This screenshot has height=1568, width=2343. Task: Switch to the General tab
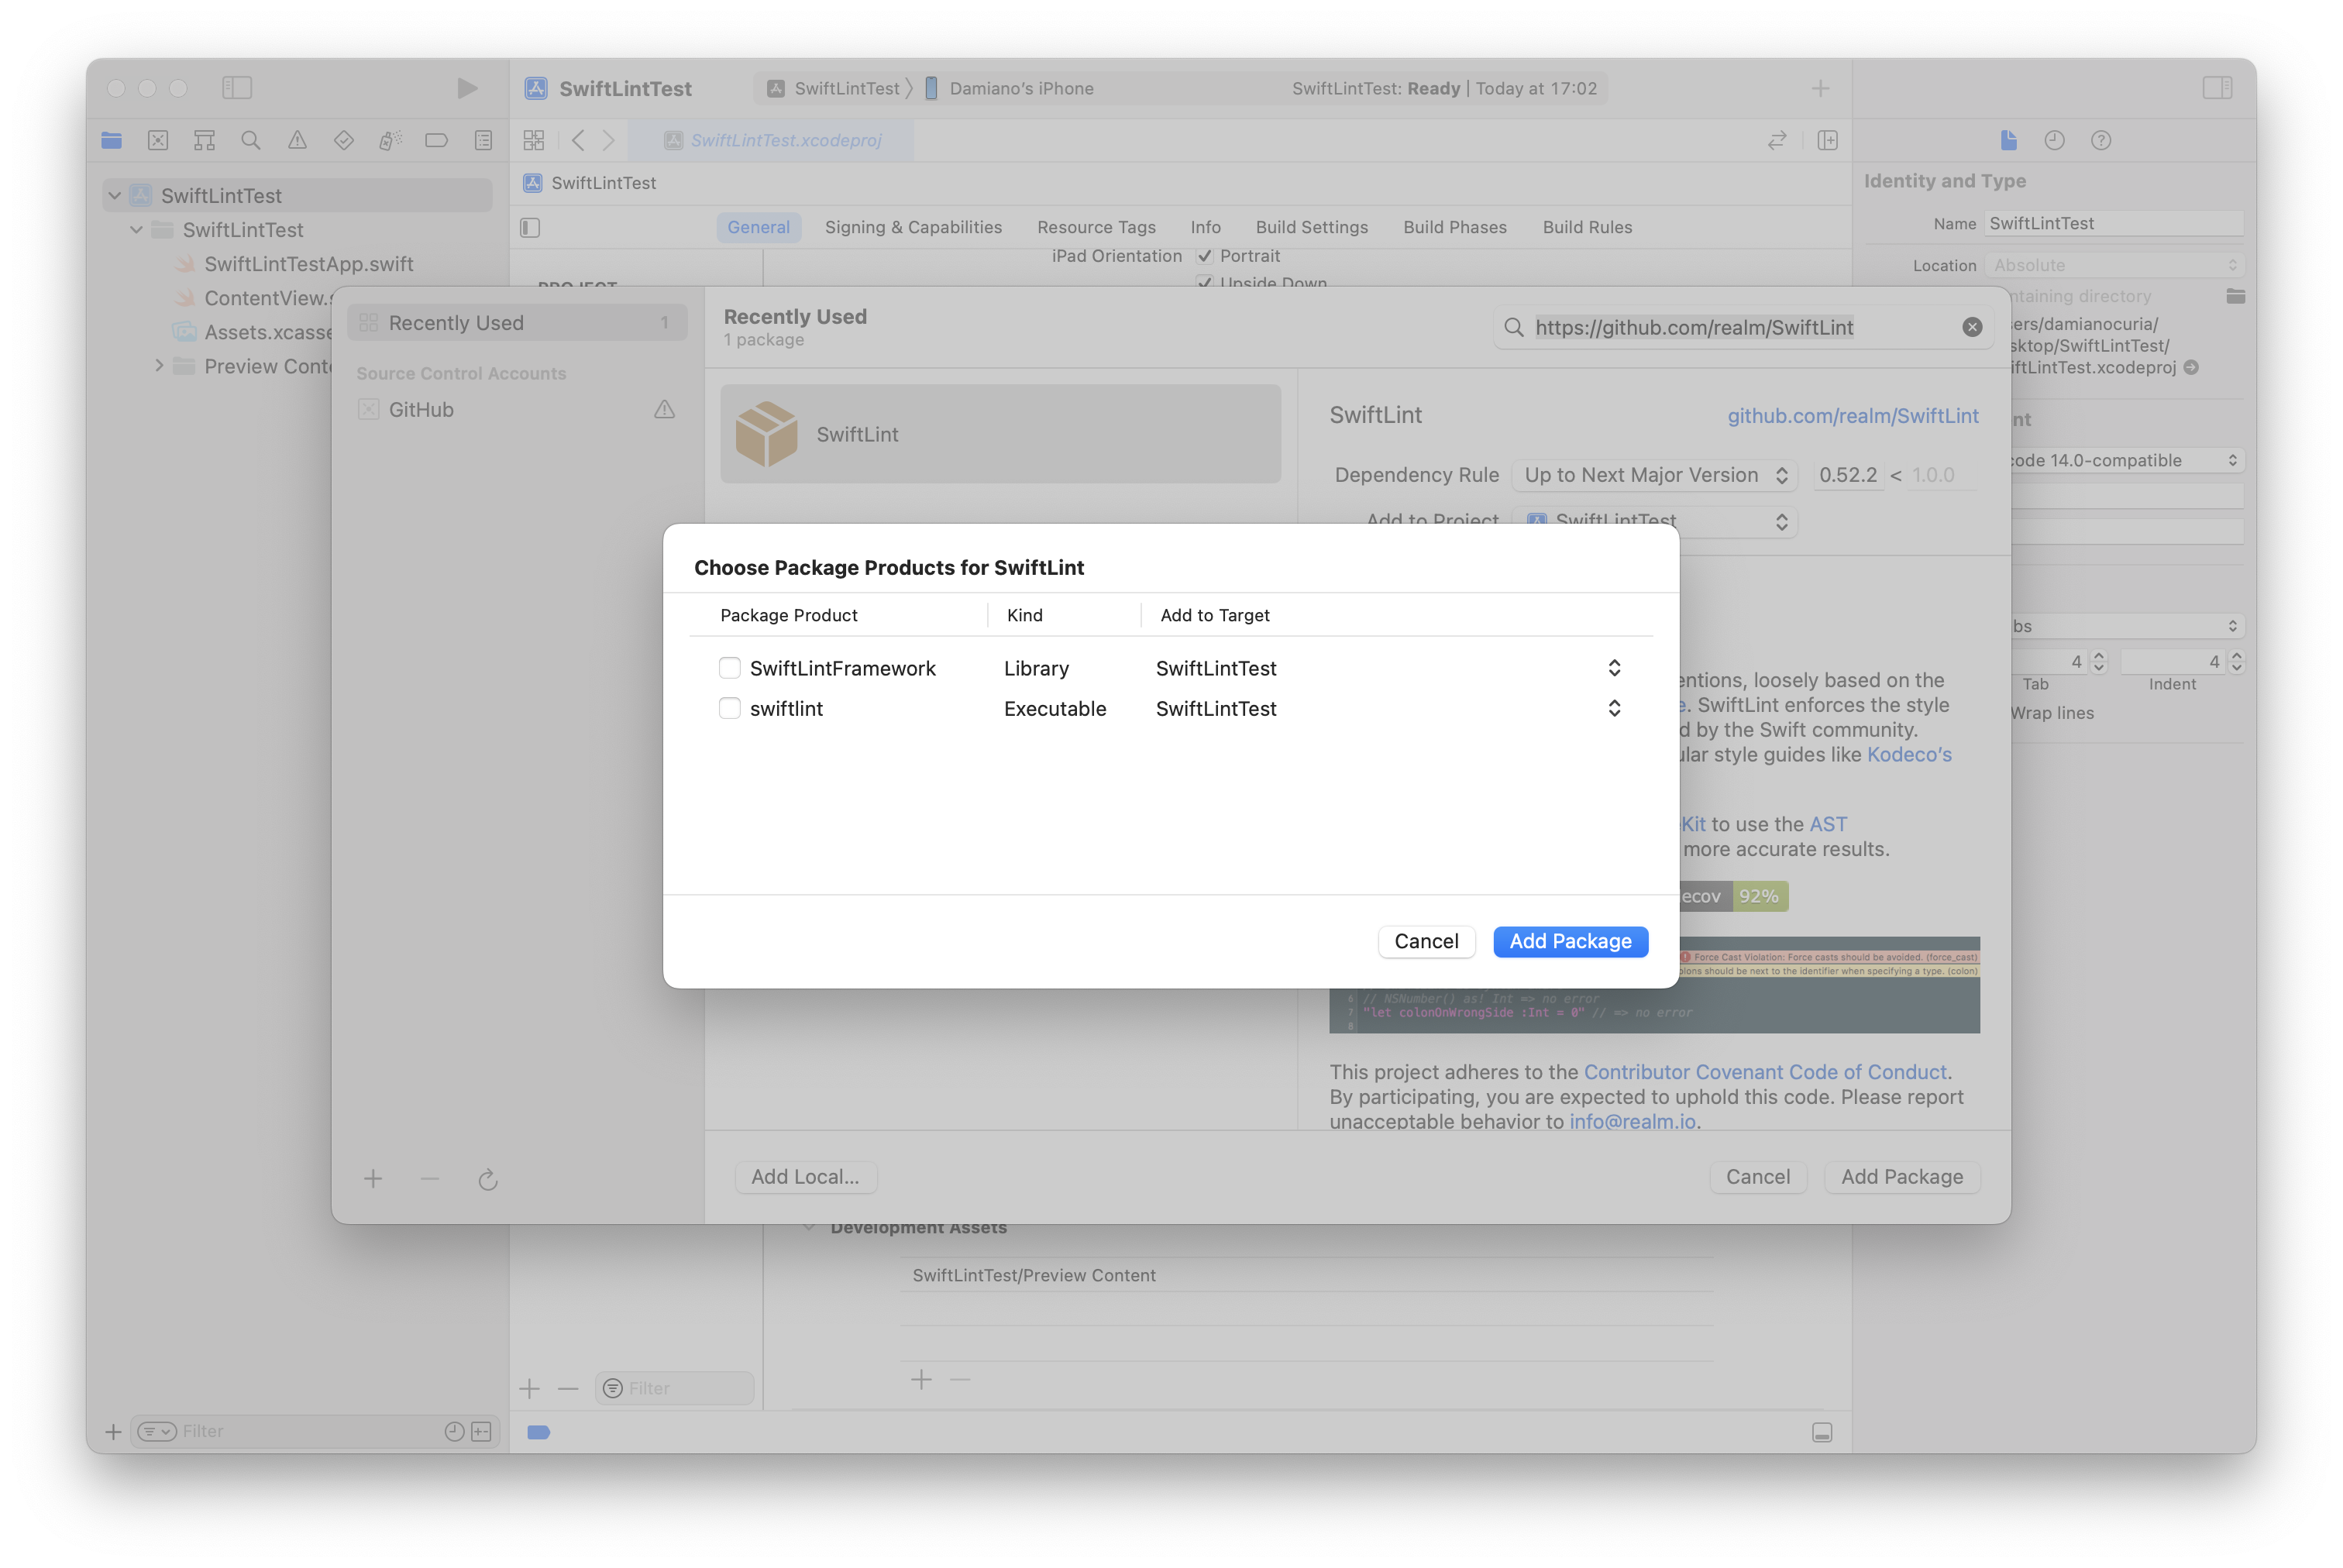758,227
